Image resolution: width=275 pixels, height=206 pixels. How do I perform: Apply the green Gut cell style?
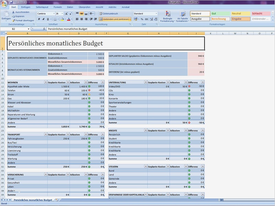pos(220,13)
